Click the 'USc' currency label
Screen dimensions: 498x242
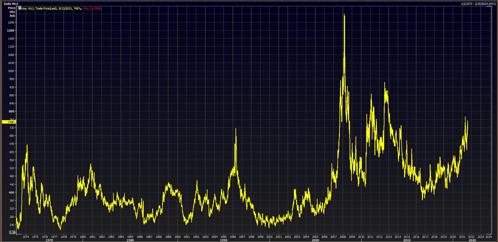(12, 12)
